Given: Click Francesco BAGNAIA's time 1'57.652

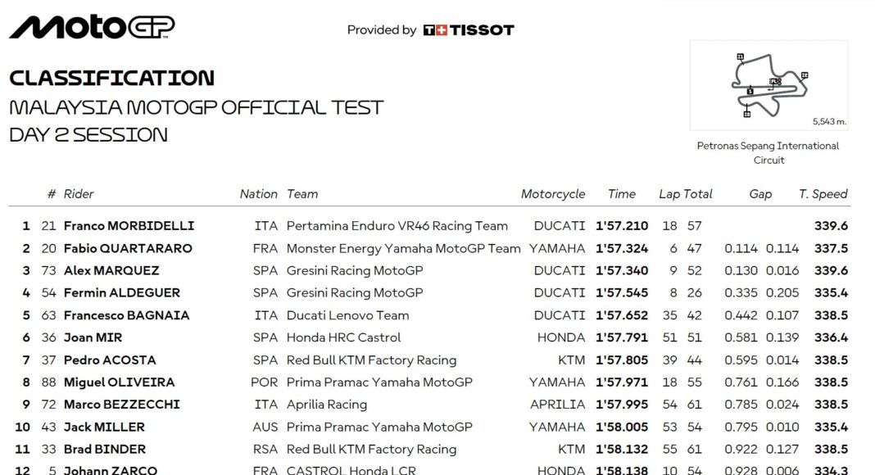Looking at the screenshot, I should 622,315.
